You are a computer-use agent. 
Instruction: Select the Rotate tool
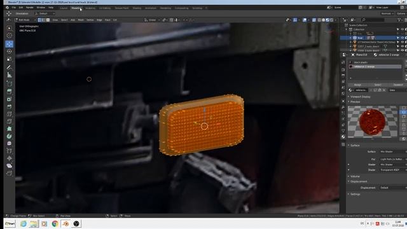[x=10, y=52]
